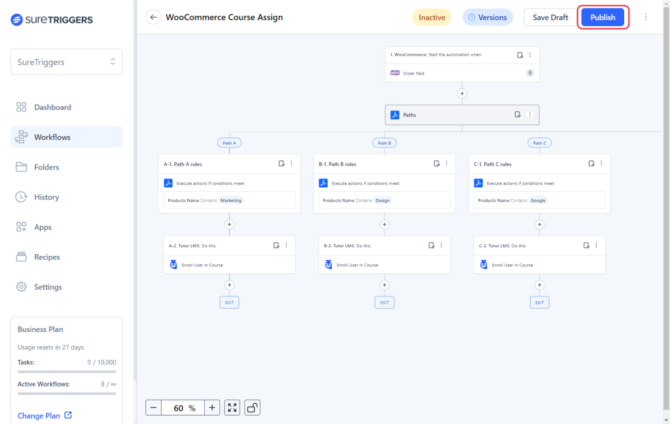Image resolution: width=670 pixels, height=424 pixels.
Task: Open options menu on WooCommerce trigger step
Action: (530, 55)
